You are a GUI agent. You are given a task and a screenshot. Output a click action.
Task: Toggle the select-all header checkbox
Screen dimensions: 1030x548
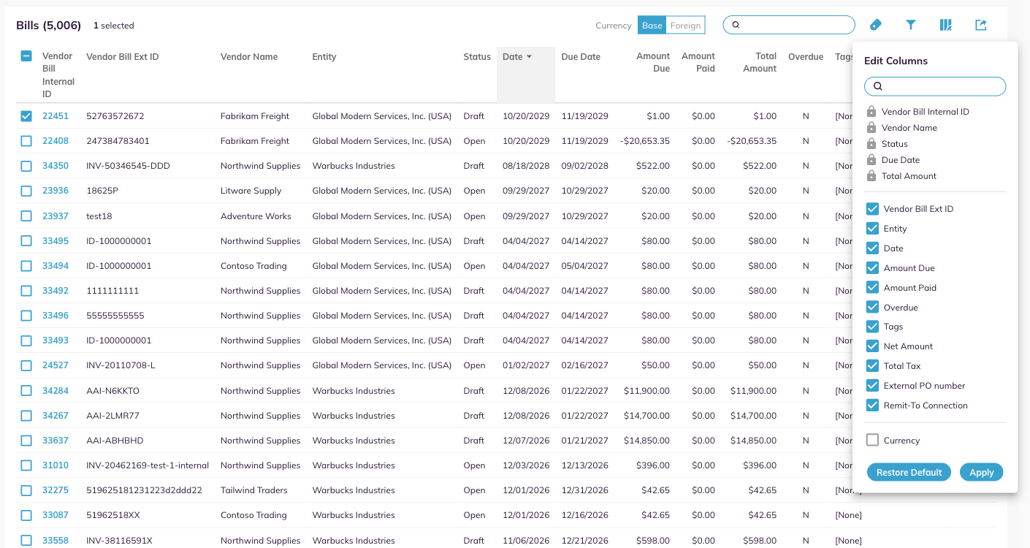pos(26,56)
